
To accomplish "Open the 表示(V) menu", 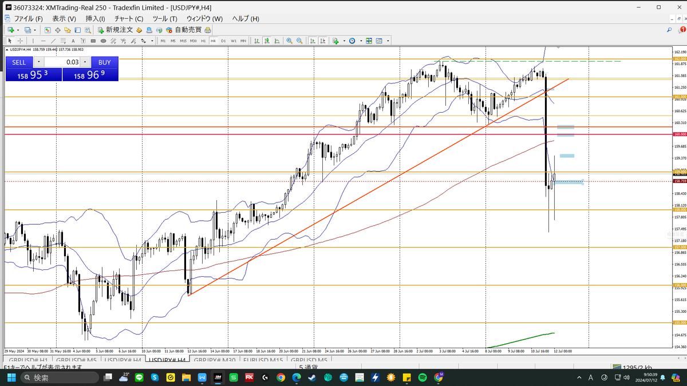I will point(64,18).
